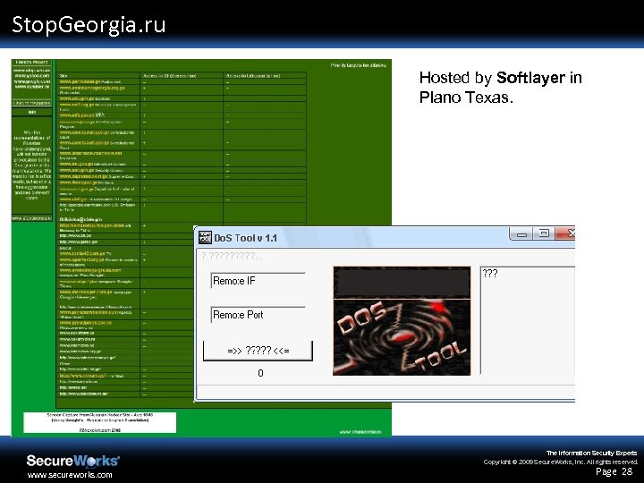Click the DoS Tool title bar icon
This screenshot has height=483, width=644.
pos(205,237)
